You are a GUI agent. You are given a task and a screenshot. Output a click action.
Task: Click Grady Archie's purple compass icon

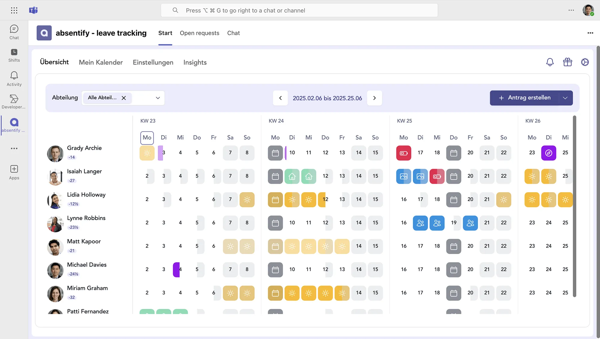(548, 153)
